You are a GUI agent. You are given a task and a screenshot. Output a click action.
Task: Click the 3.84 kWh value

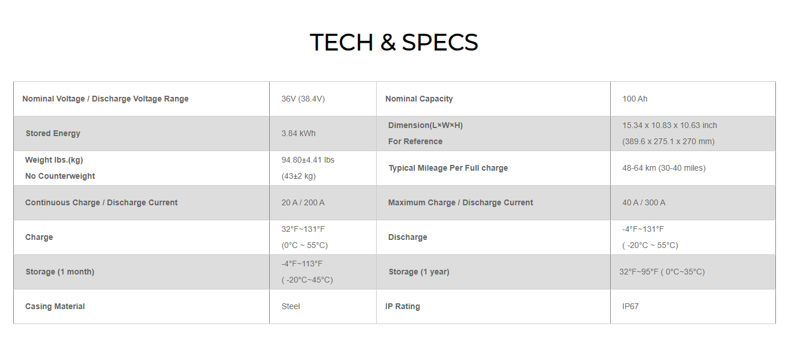[298, 133]
